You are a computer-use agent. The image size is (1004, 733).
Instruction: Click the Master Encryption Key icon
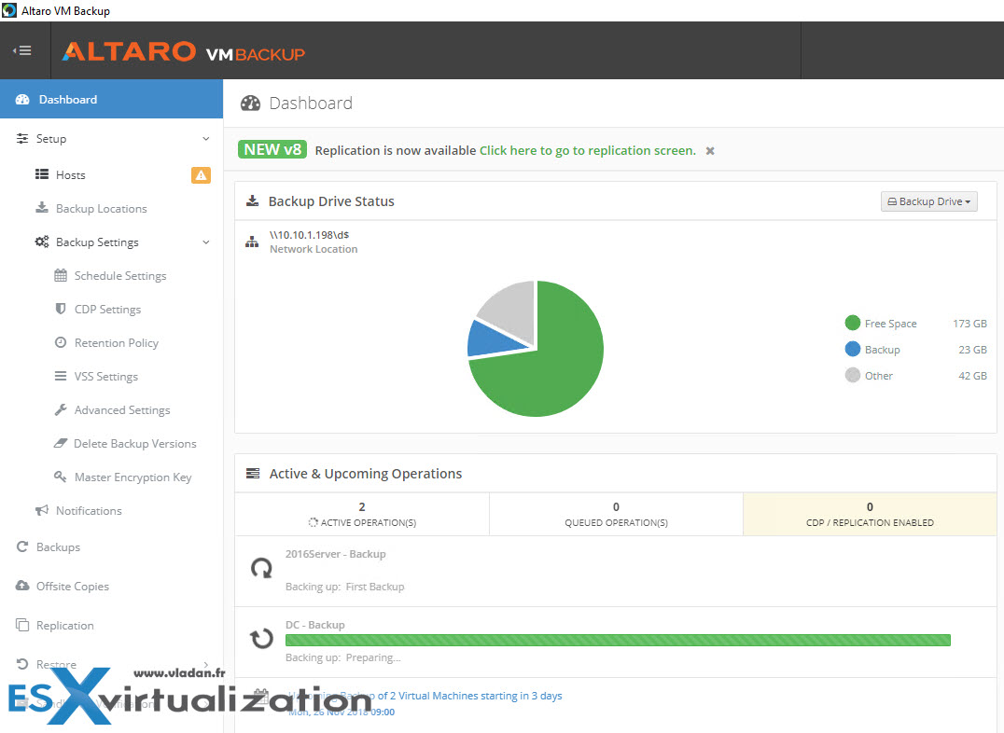(61, 477)
